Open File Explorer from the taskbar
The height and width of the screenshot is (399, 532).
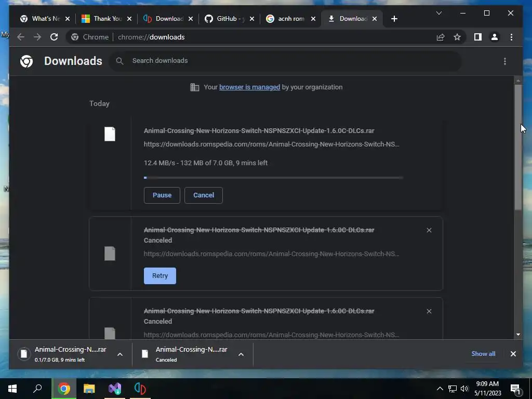[x=89, y=389]
